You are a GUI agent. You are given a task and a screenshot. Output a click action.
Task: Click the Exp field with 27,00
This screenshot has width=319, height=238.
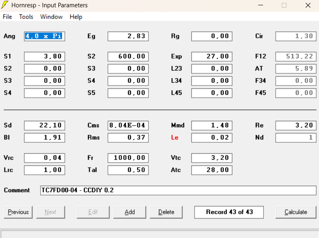212,56
